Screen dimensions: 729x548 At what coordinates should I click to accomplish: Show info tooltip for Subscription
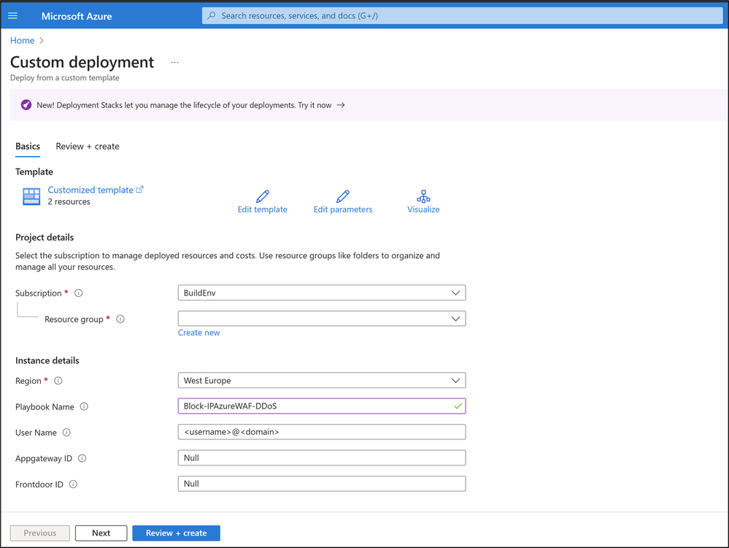79,293
